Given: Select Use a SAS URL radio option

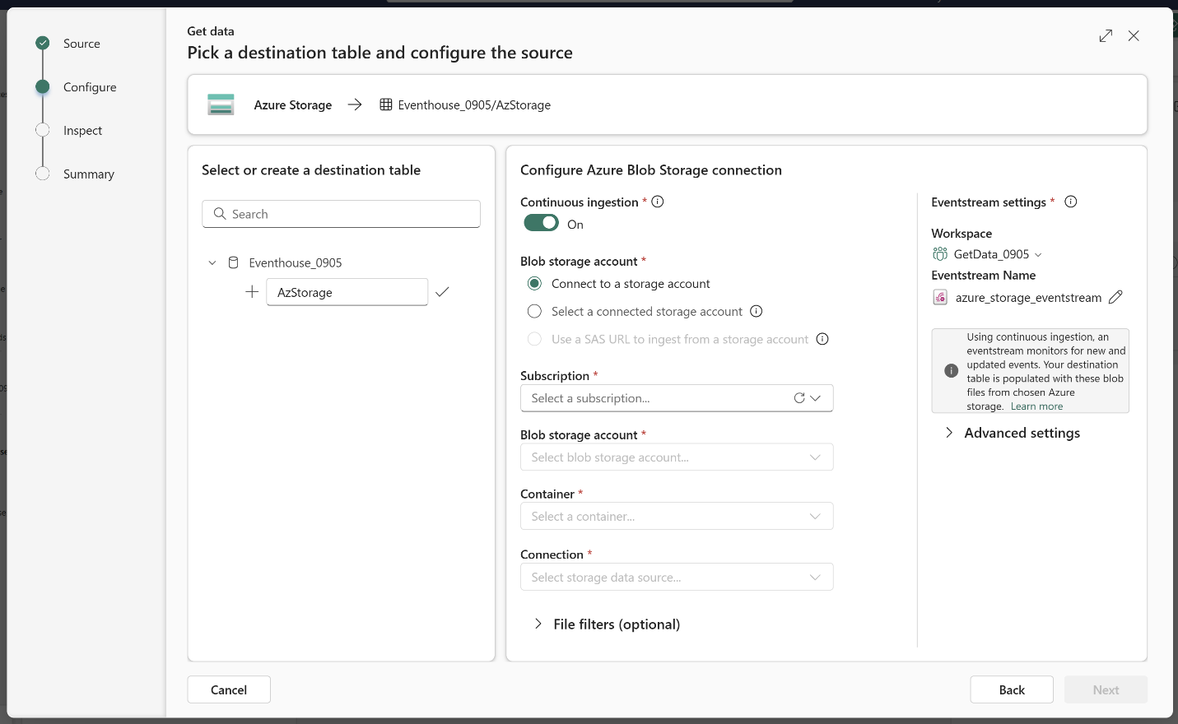Looking at the screenshot, I should point(534,339).
